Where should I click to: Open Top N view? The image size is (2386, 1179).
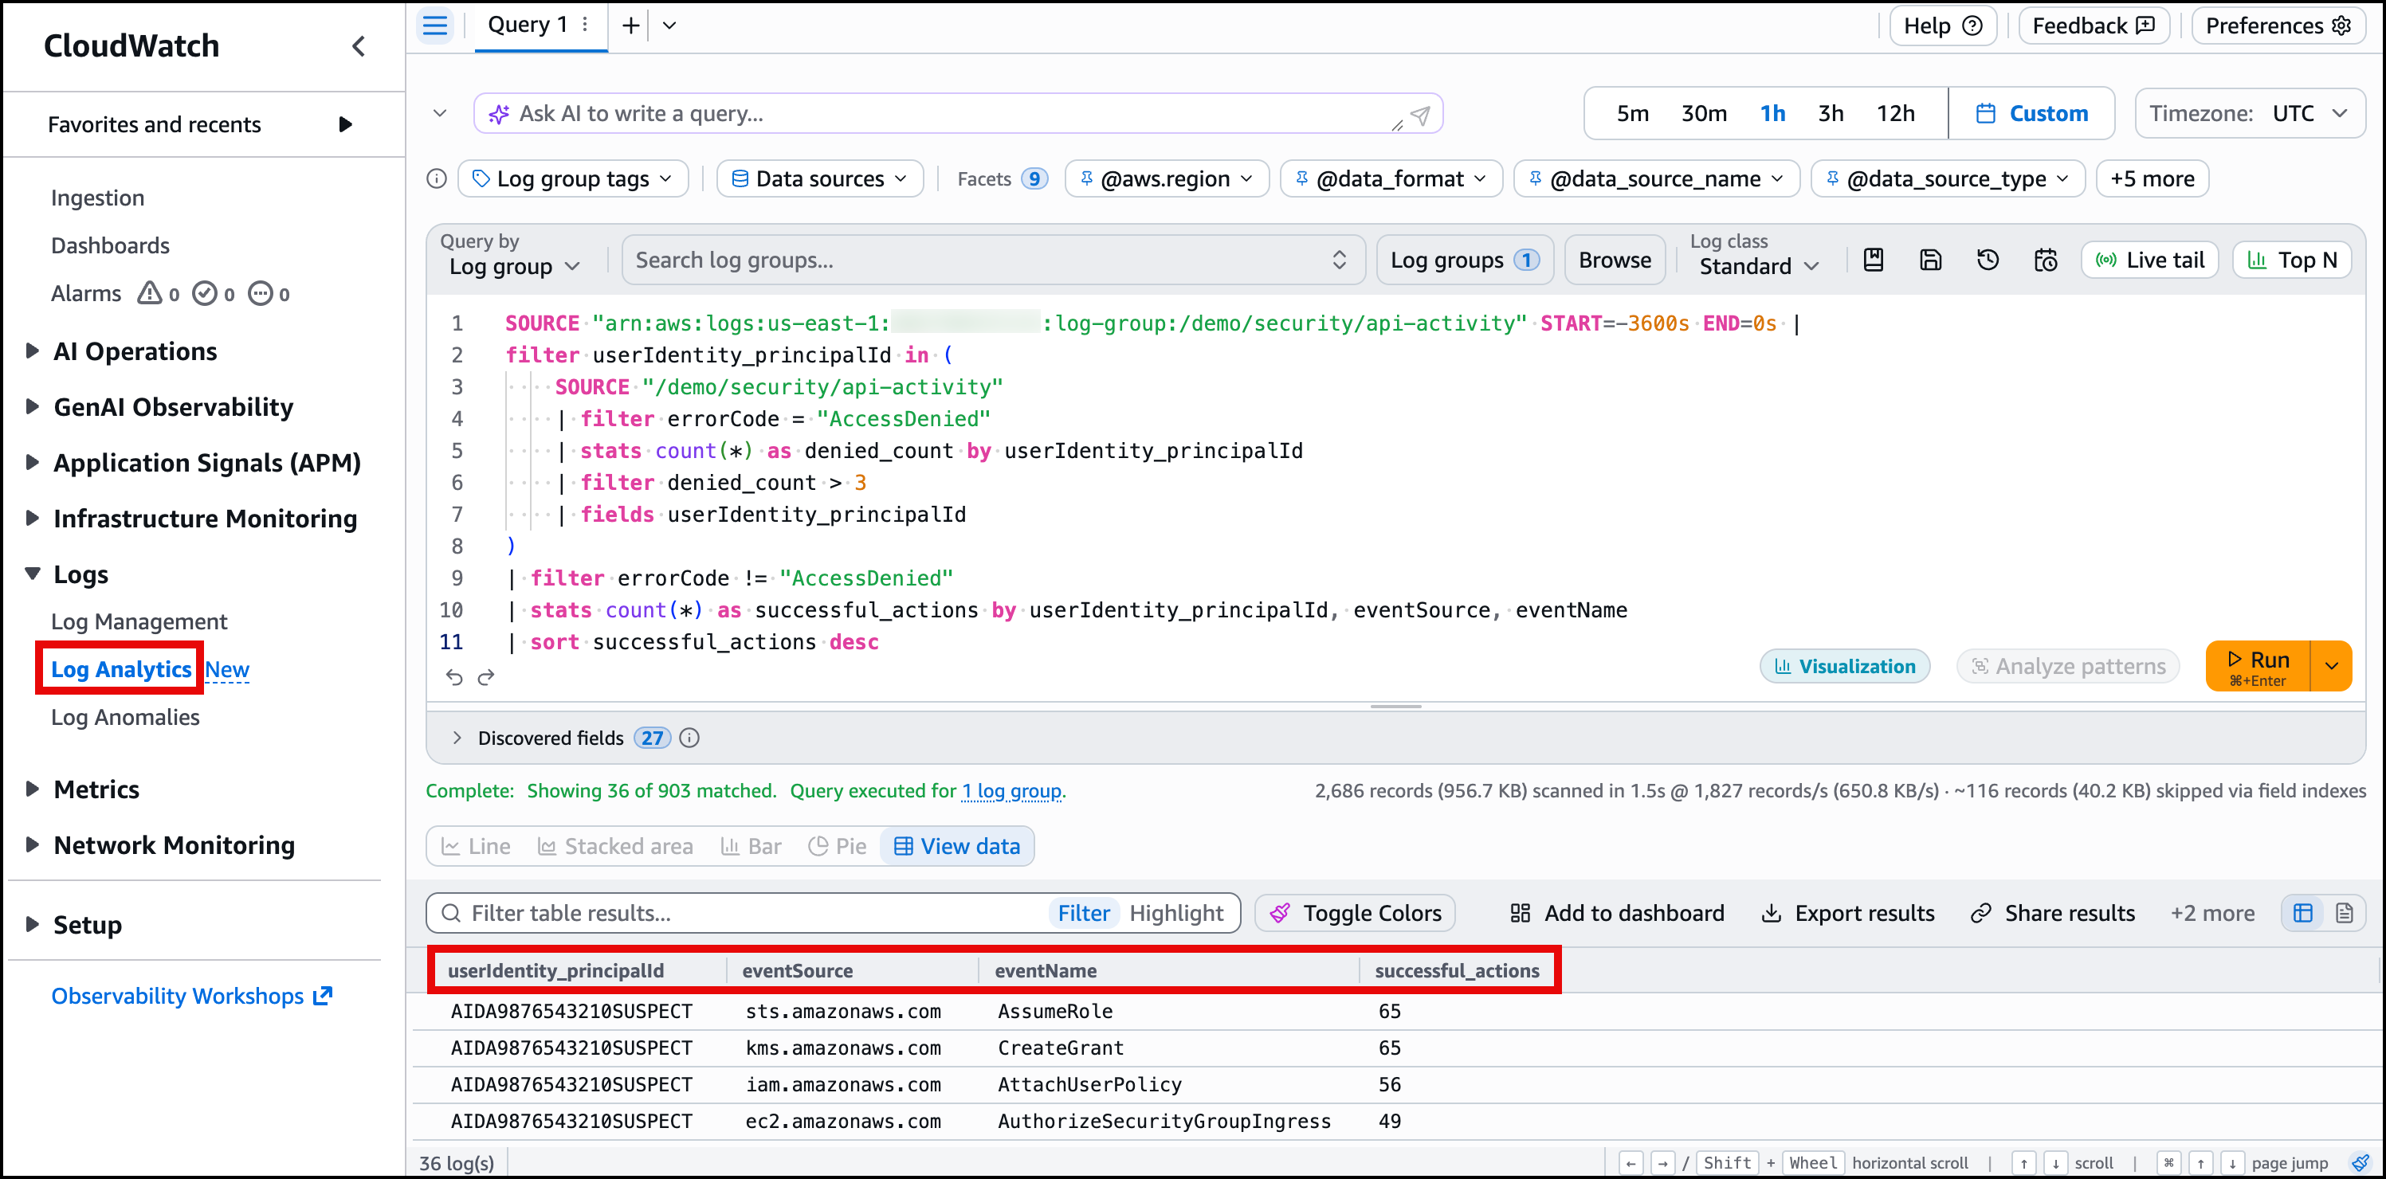2293,260
